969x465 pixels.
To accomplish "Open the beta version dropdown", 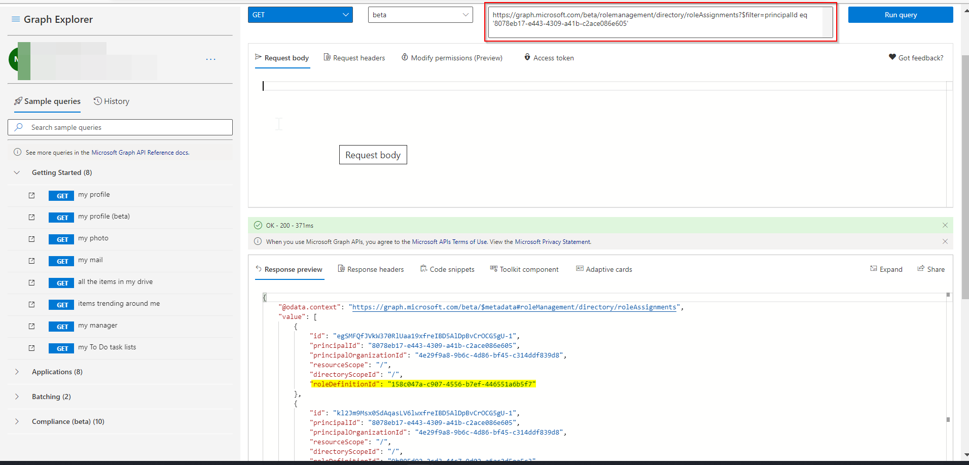I will coord(420,15).
